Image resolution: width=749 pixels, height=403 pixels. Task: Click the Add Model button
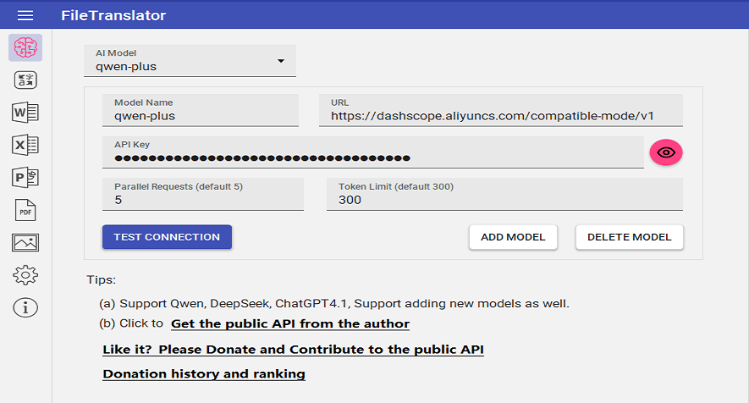pos(513,237)
